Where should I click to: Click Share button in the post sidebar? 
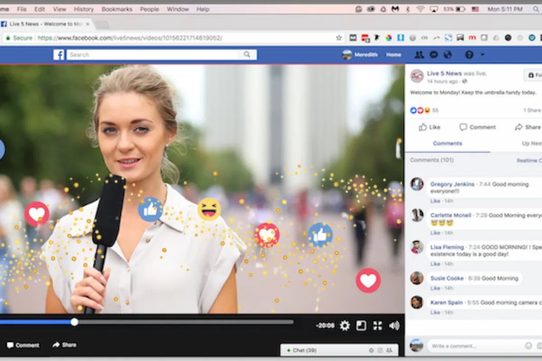528,127
